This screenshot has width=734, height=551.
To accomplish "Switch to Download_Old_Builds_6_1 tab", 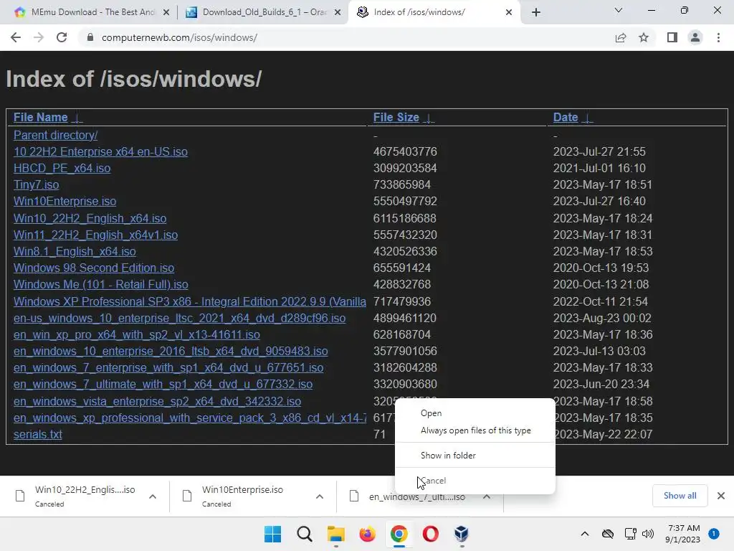I will [264, 12].
